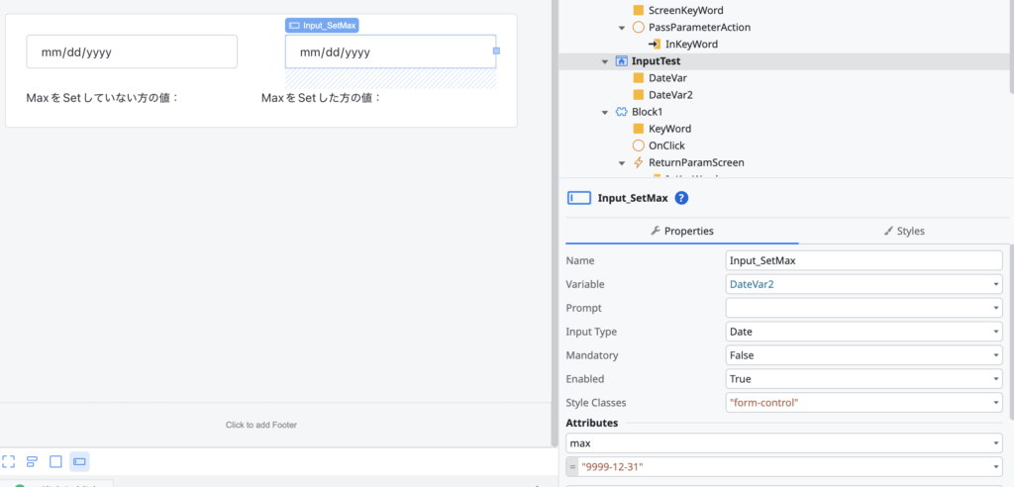The image size is (1014, 487).
Task: Switch to the Styles tab
Action: (903, 231)
